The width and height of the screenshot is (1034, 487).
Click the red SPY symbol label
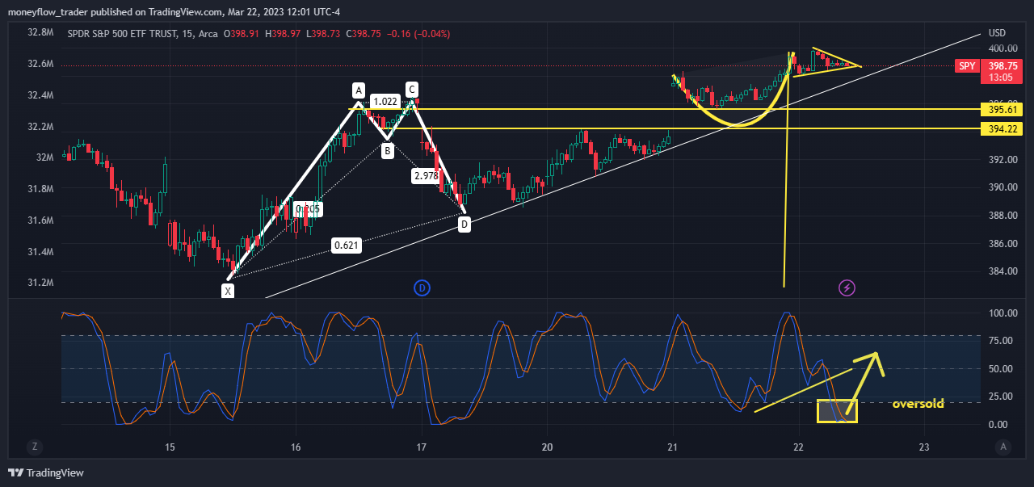967,66
